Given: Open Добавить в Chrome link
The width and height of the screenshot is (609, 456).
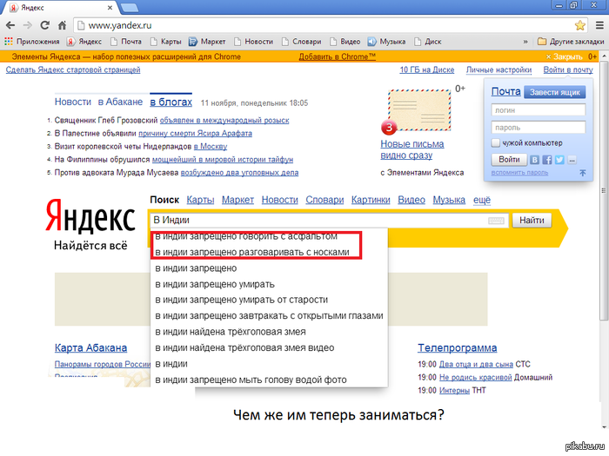Looking at the screenshot, I should pos(338,56).
